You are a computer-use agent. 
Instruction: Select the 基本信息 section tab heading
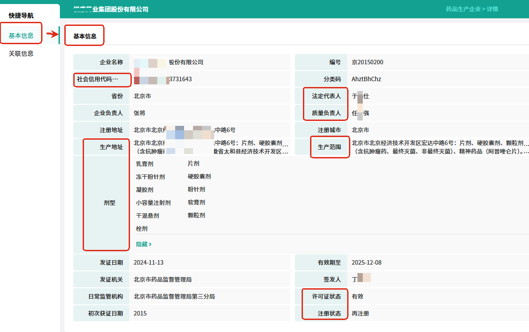(85, 36)
